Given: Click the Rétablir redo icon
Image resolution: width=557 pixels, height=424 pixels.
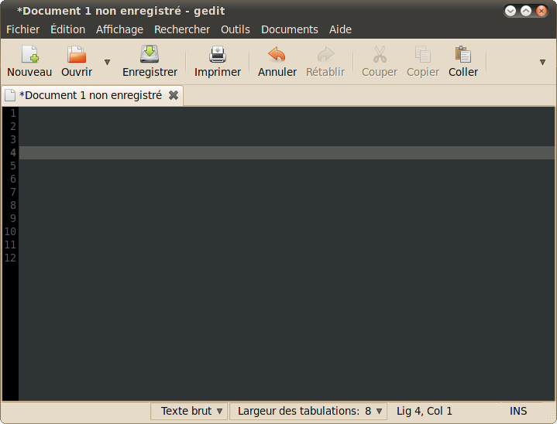Looking at the screenshot, I should pos(325,55).
